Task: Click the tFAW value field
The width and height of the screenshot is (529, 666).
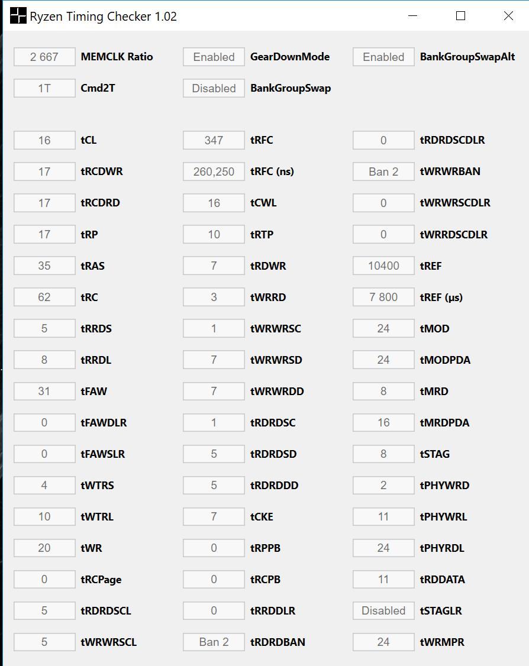Action: 44,391
